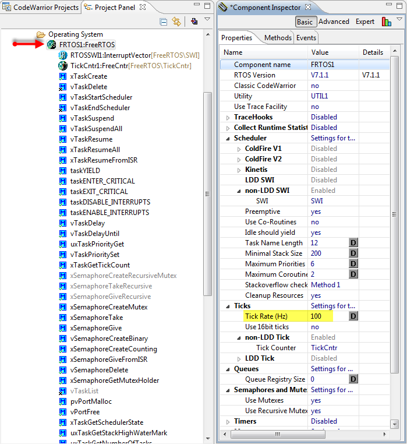Expand the Timers property group
This screenshot has width=407, height=444.
[x=228, y=421]
